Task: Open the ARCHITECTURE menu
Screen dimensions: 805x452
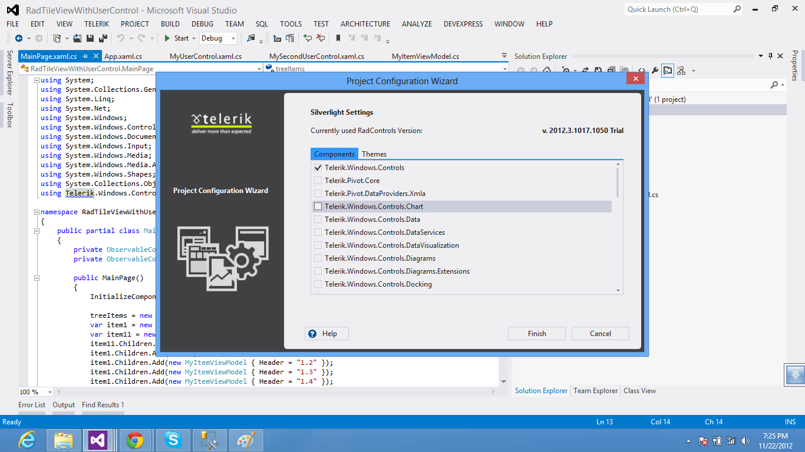Action: click(365, 24)
